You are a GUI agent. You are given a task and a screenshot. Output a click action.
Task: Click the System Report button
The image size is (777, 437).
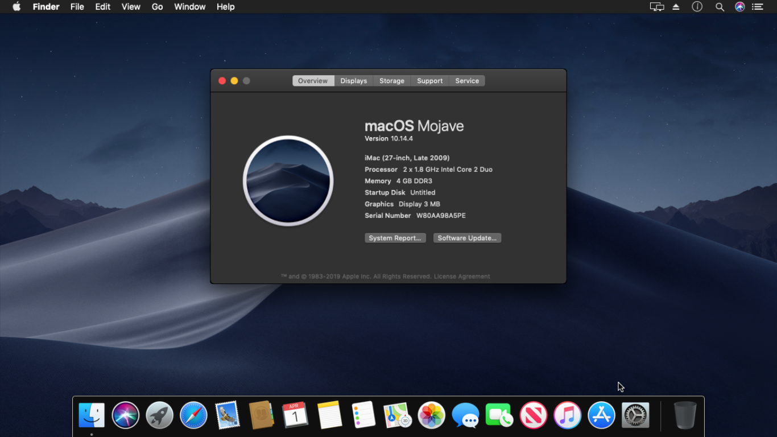click(395, 238)
